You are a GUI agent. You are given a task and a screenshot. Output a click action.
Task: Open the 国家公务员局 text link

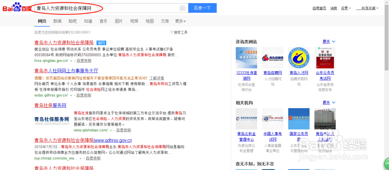[x=299, y=137]
